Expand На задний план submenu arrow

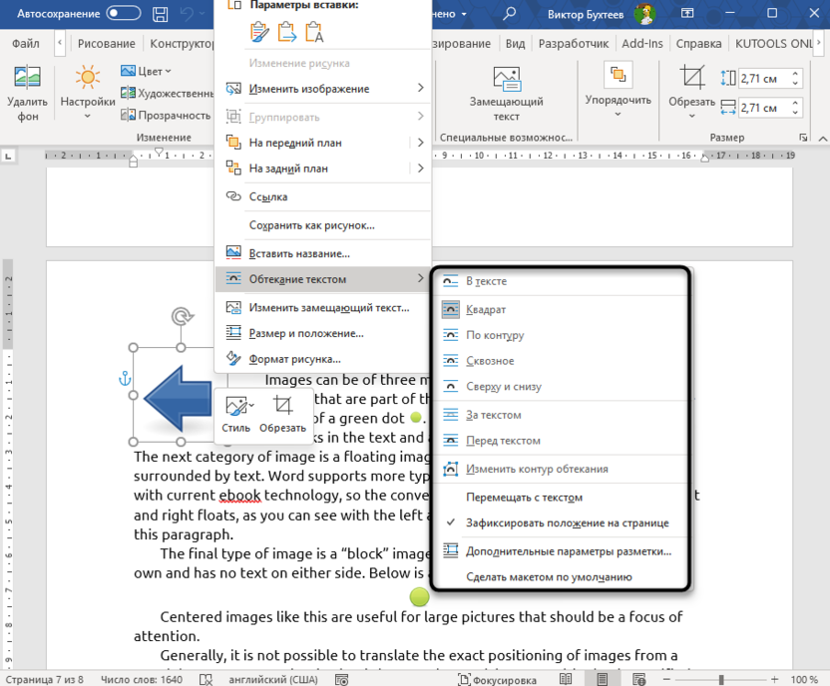420,169
